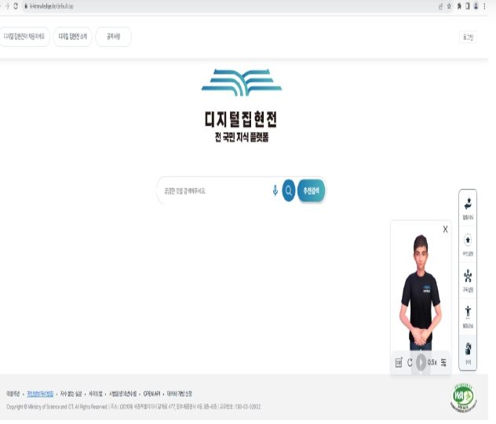Click the 로그인 login button
The height and width of the screenshot is (424, 496).
(468, 38)
